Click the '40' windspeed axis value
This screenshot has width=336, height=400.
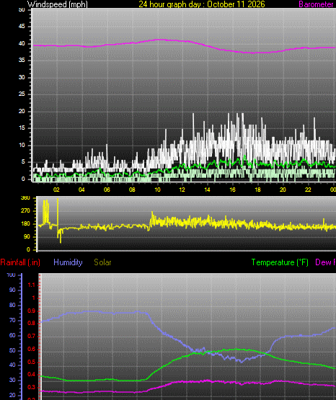[22, 43]
